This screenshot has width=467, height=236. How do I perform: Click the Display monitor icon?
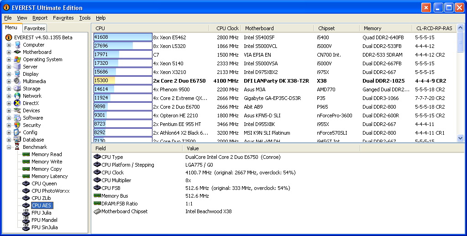[x=17, y=74]
